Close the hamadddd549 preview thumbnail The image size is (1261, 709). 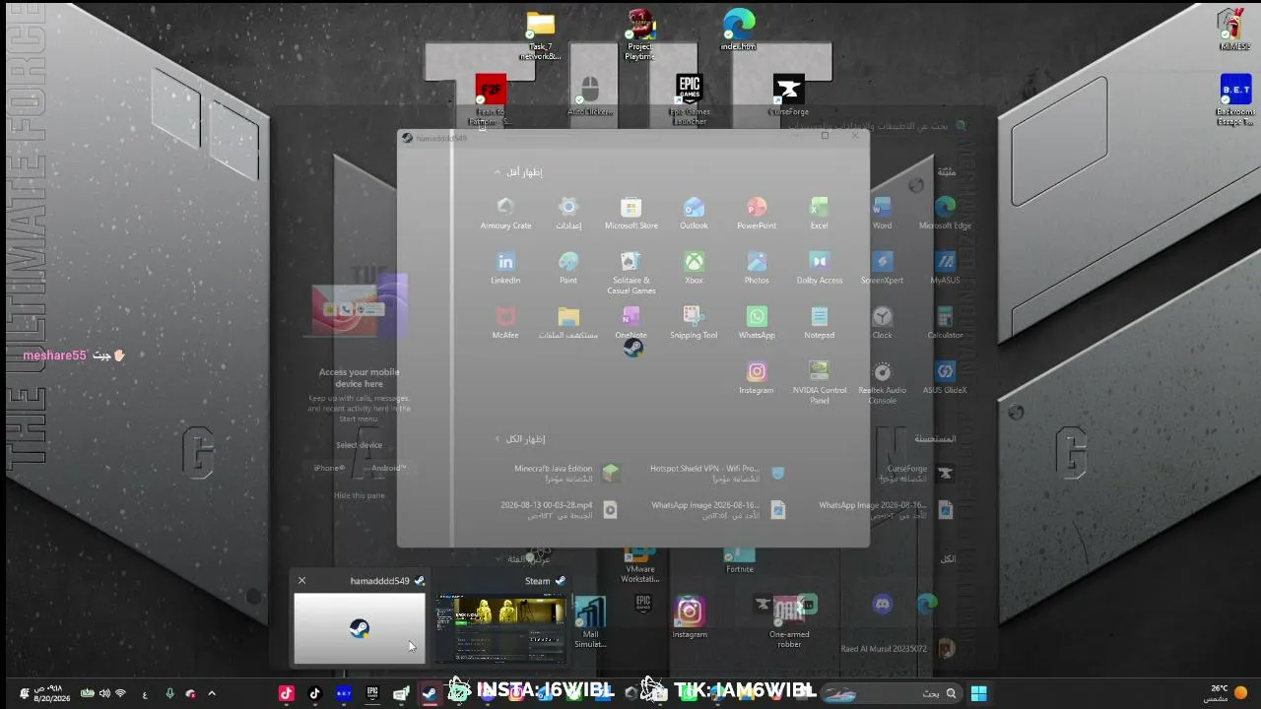click(301, 581)
